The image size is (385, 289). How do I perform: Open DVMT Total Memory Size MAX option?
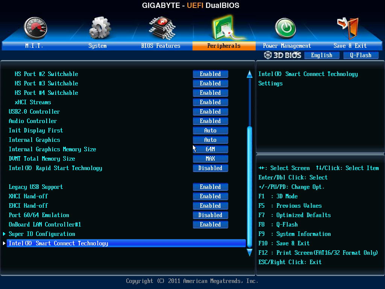(211, 158)
